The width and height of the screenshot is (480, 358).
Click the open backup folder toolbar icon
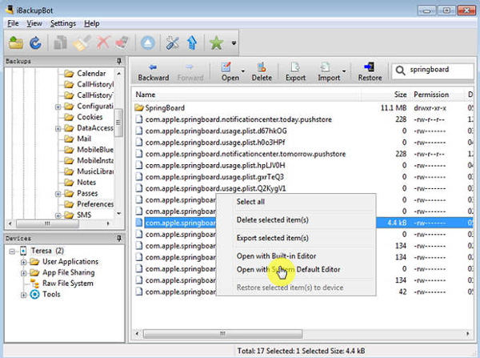click(16, 42)
